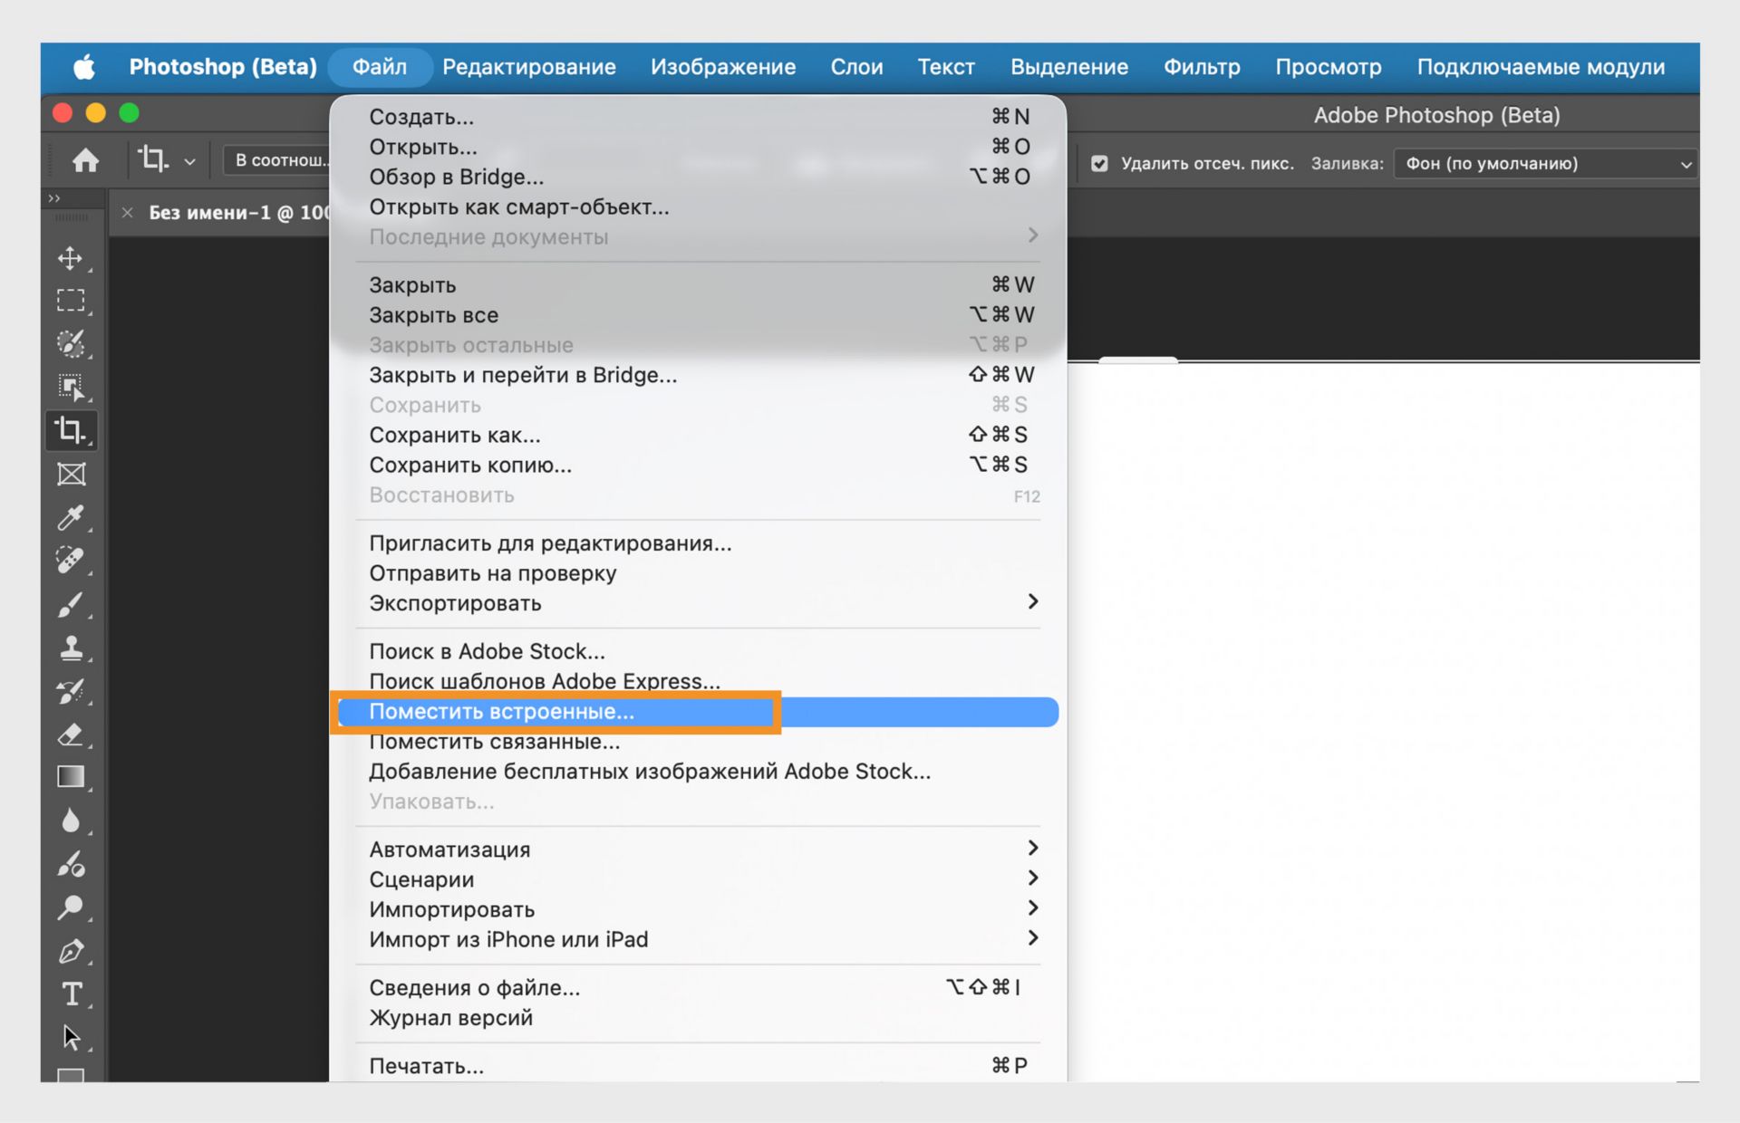Select the Clone Stamp tool

coord(72,648)
